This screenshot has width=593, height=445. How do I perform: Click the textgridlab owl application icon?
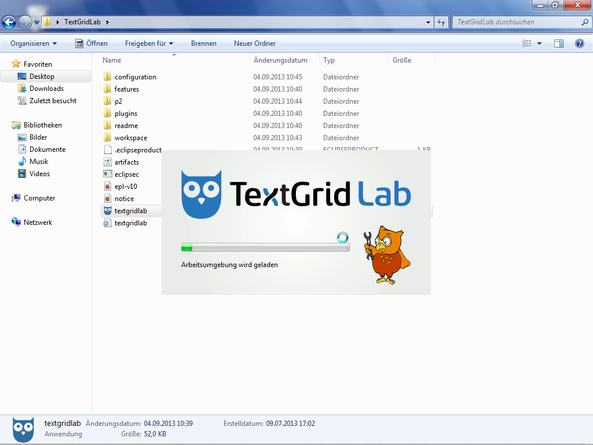coord(107,211)
